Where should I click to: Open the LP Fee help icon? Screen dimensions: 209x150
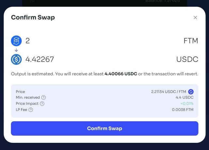31,110
